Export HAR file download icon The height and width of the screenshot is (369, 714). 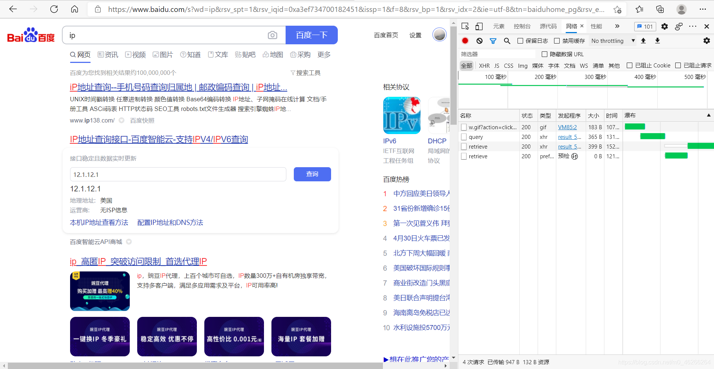(x=657, y=41)
